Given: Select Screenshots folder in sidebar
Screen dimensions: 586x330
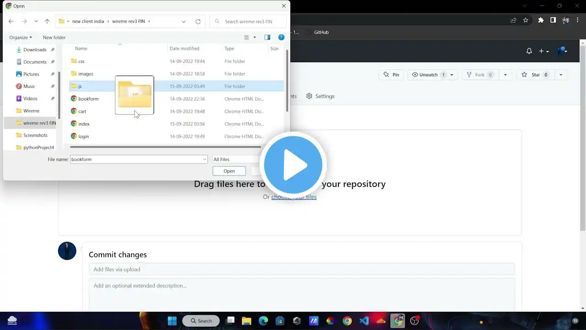Looking at the screenshot, I should [x=35, y=135].
